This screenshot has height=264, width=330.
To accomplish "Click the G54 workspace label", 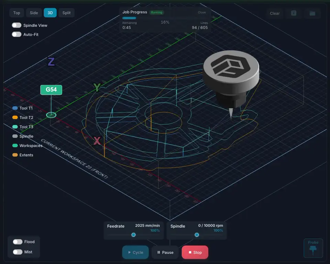I will coord(51,90).
